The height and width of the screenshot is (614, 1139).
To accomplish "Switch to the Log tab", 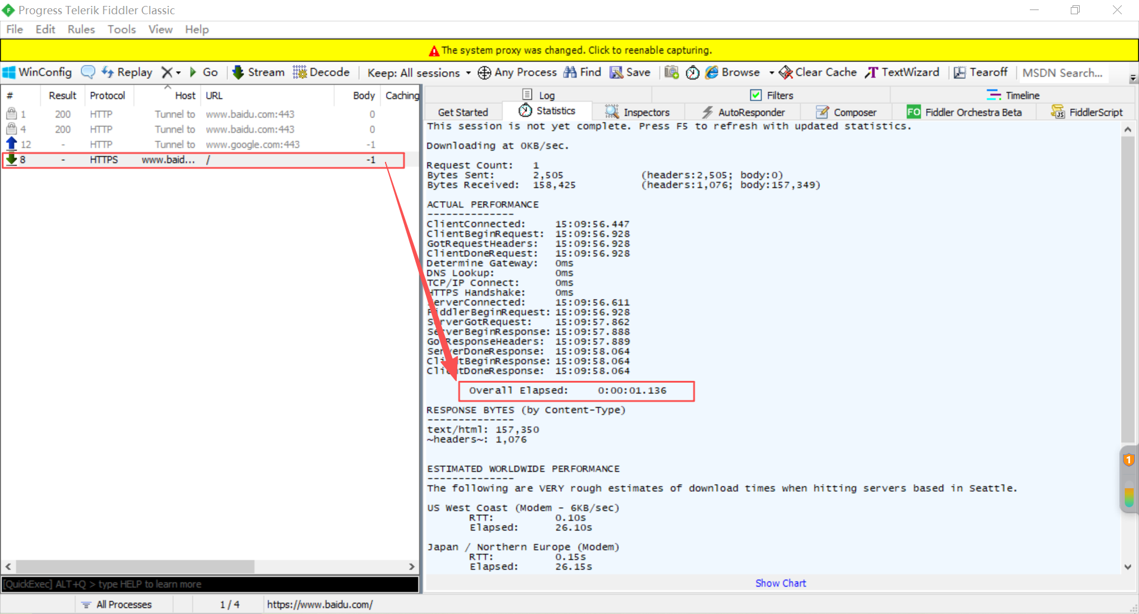I will (539, 95).
